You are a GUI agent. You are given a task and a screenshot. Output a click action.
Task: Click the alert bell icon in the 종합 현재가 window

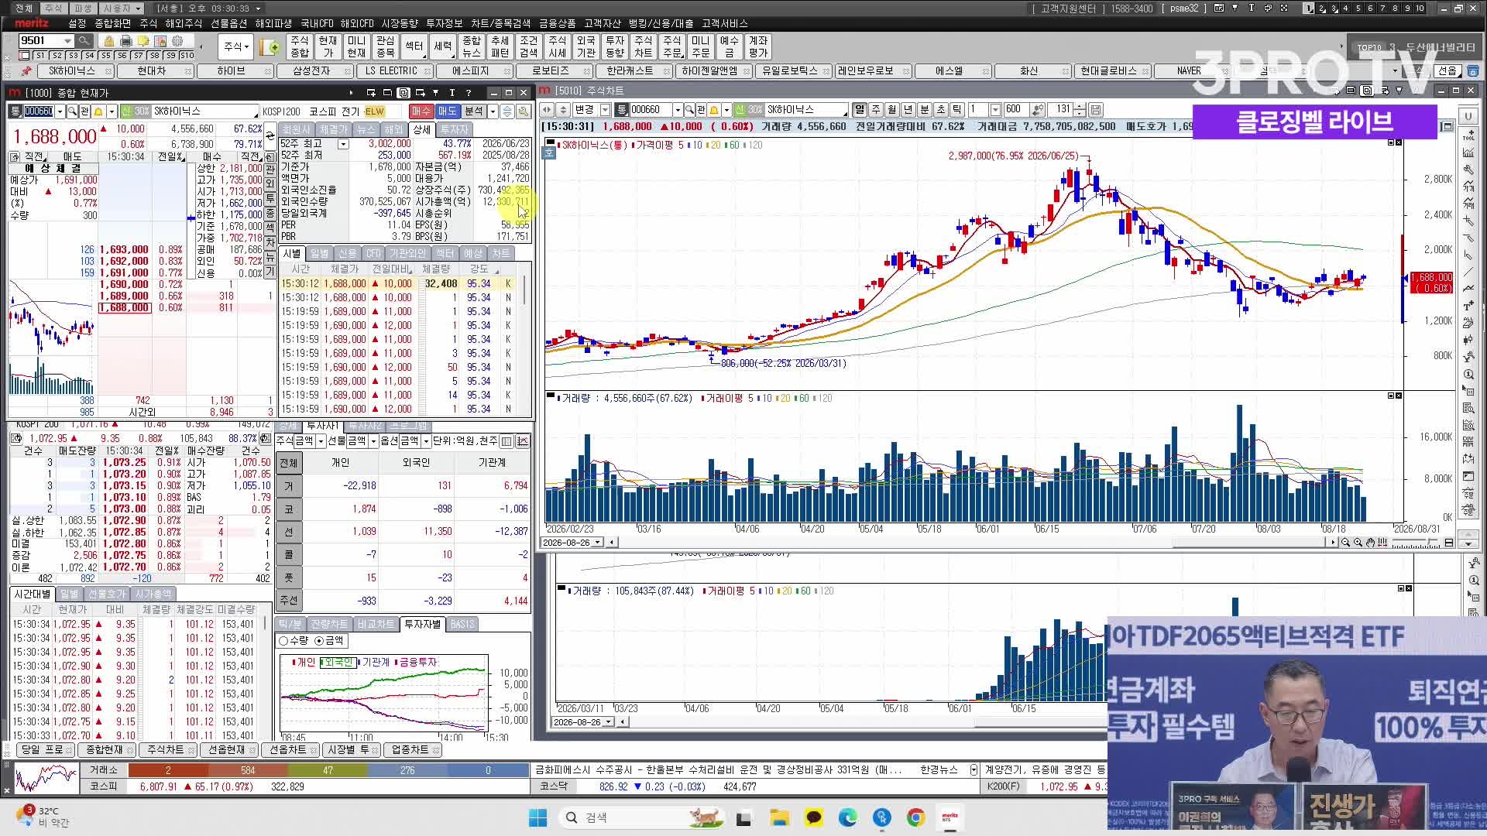point(98,111)
